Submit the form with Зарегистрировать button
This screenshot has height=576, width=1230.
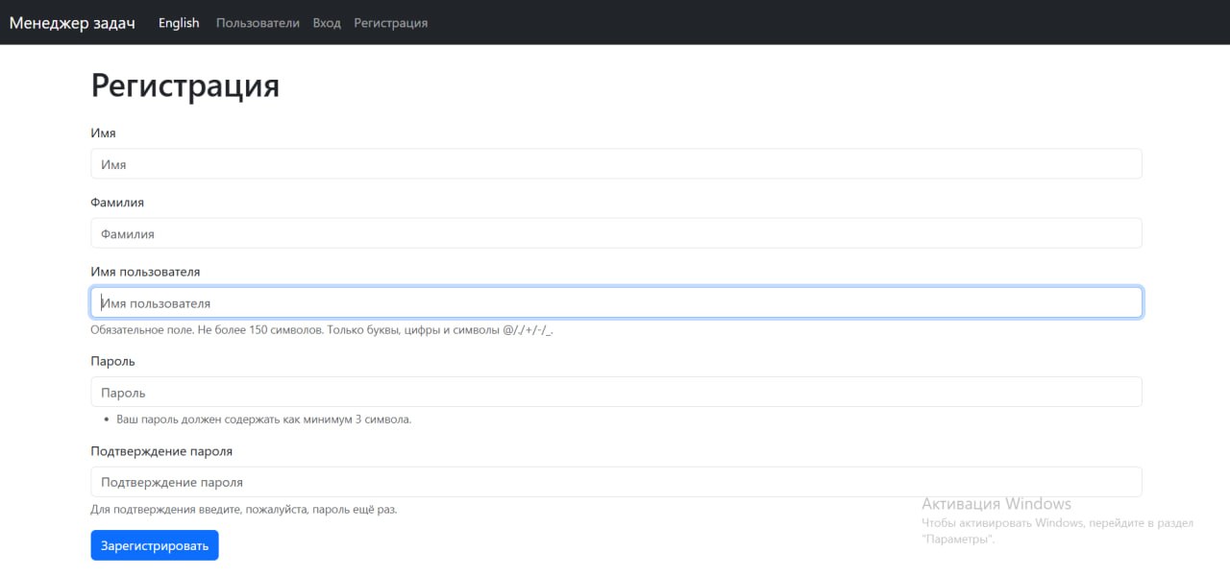click(155, 545)
